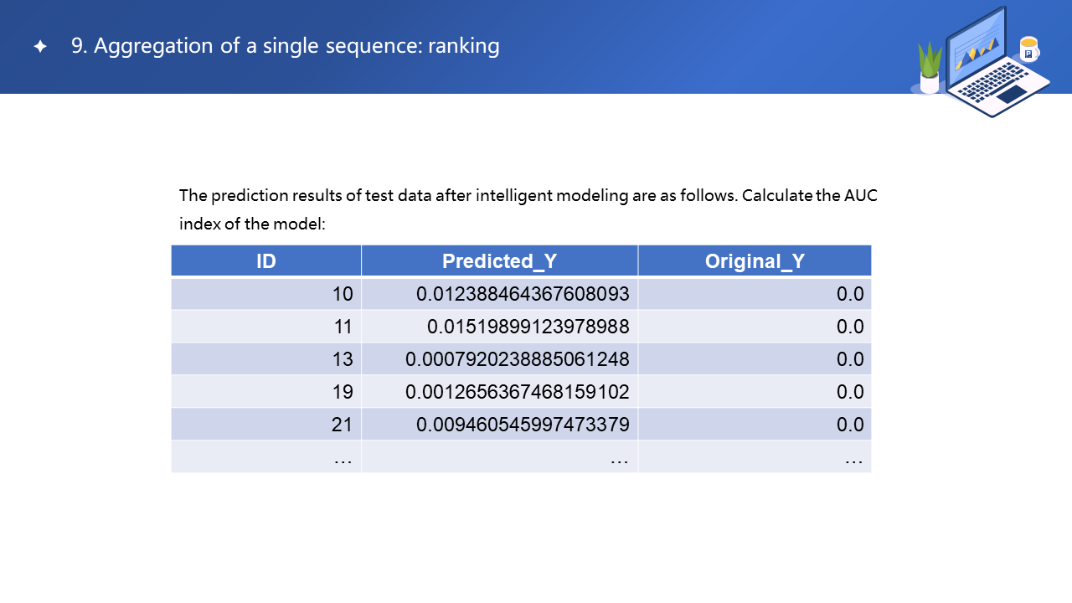Select the slide title about ranking aggregation
This screenshot has height=603, width=1072.
click(285, 46)
